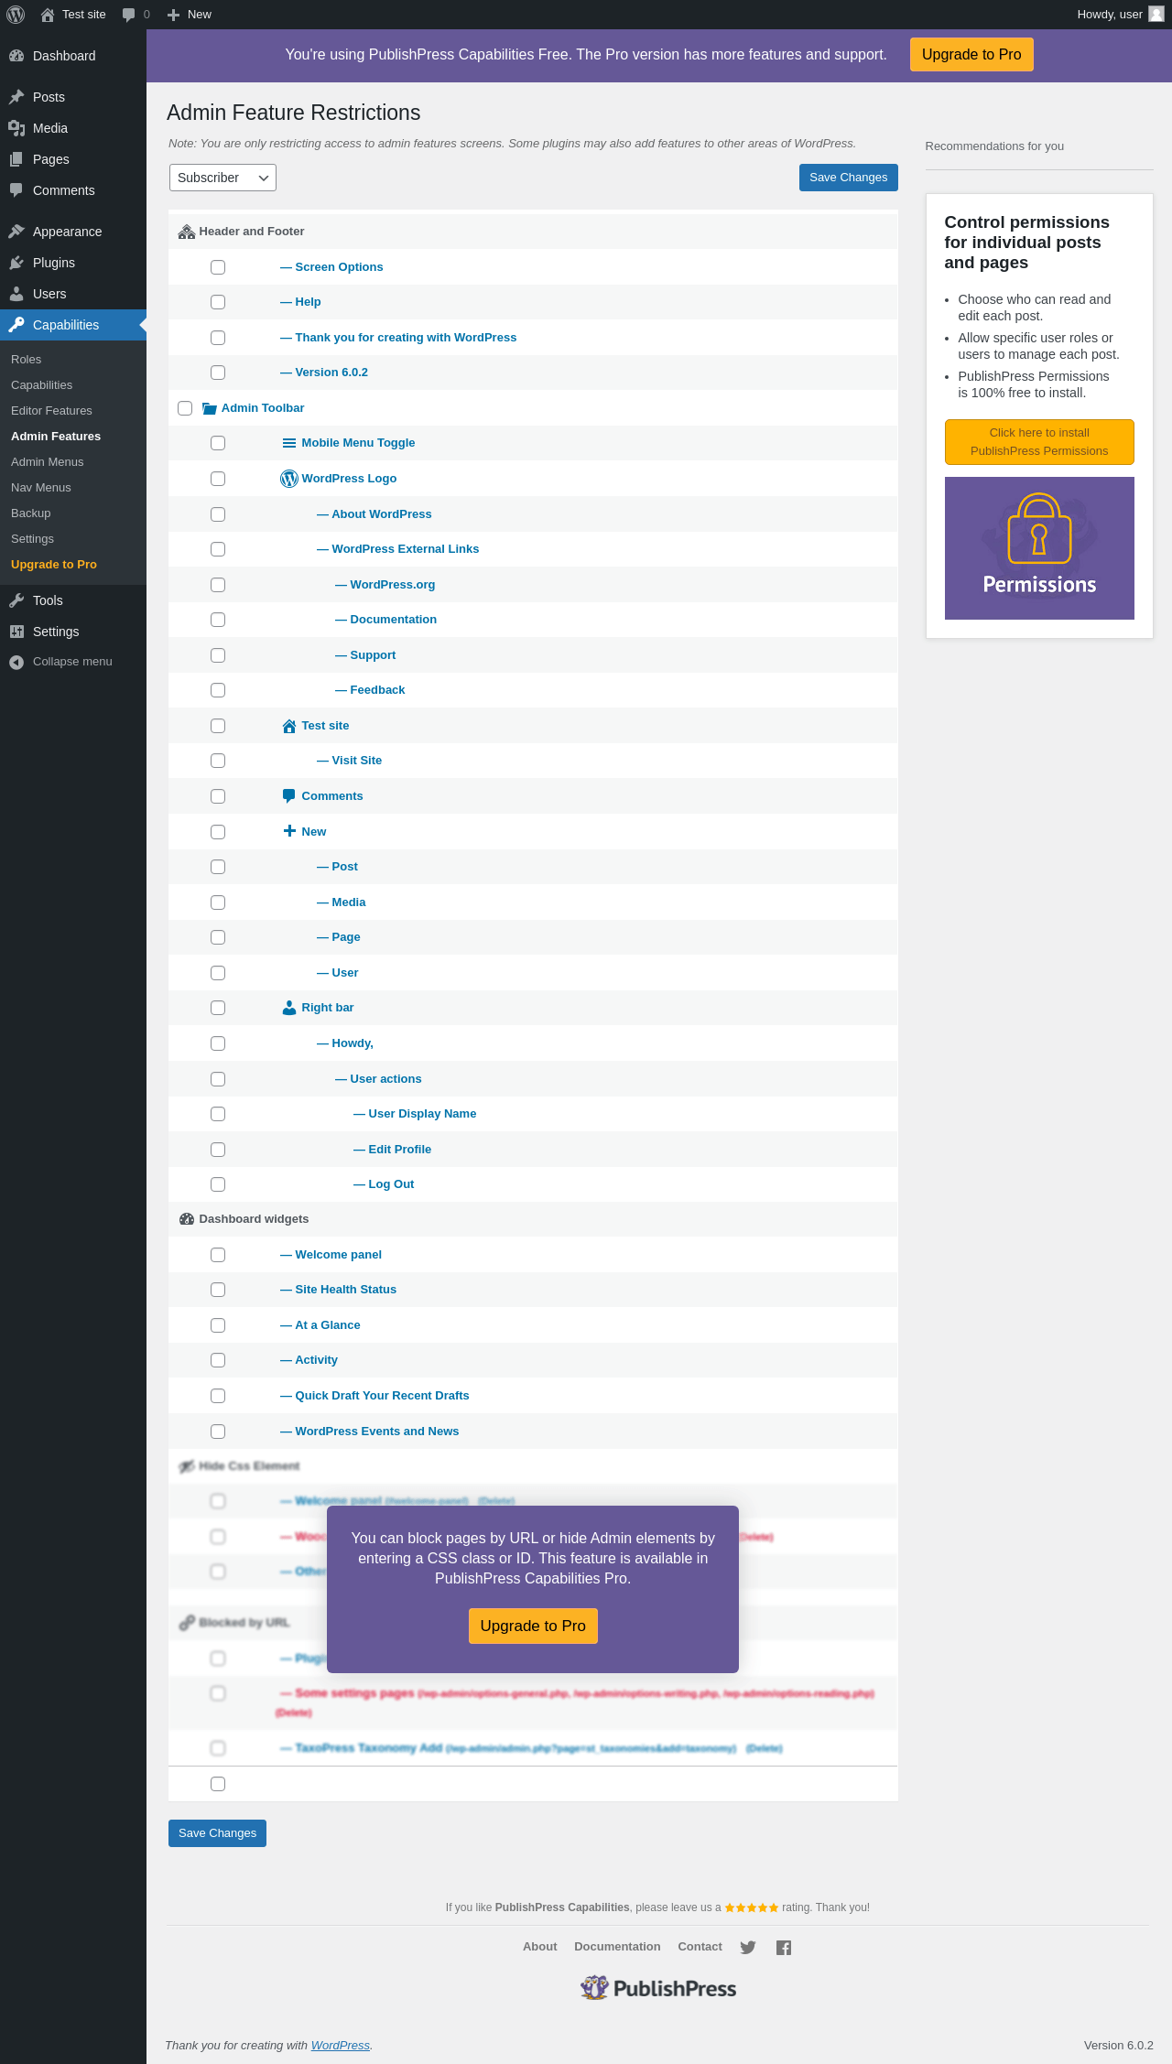Click the Users icon in sidebar
Viewport: 1172px width, 2064px height.
pyautogui.click(x=16, y=294)
